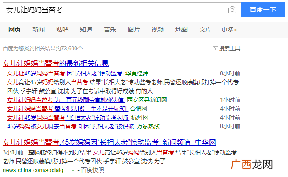Click the 1小时前 timestamp of 西安区县新闻网

pos(230,100)
